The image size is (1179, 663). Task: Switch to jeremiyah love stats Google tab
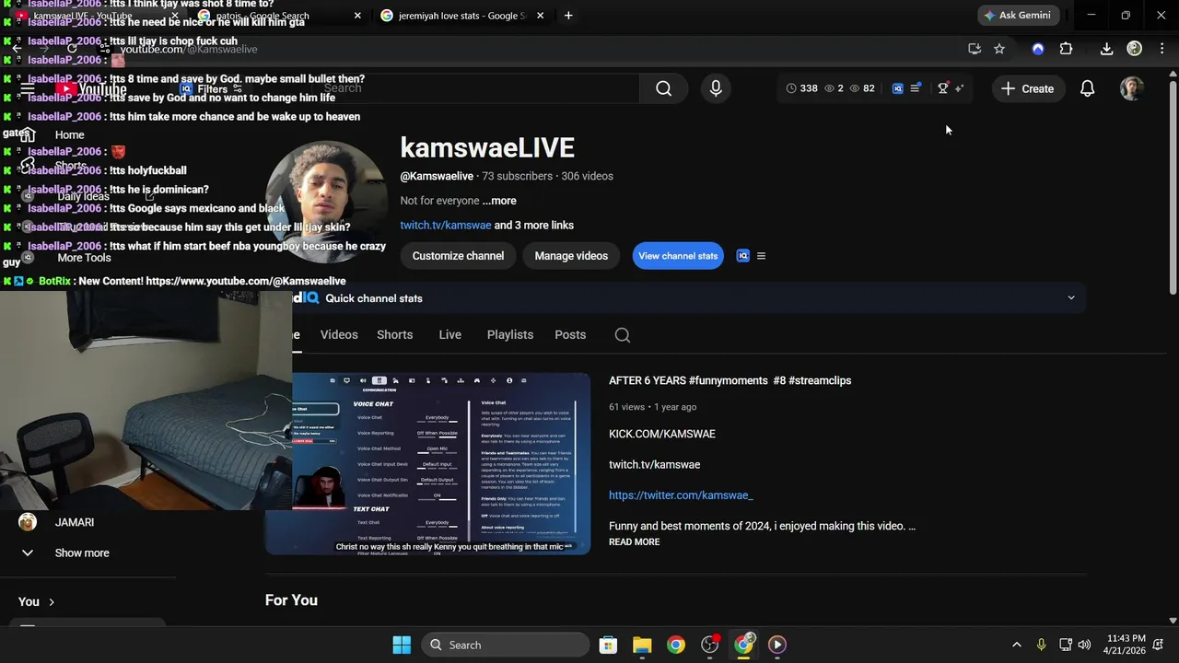(455, 16)
